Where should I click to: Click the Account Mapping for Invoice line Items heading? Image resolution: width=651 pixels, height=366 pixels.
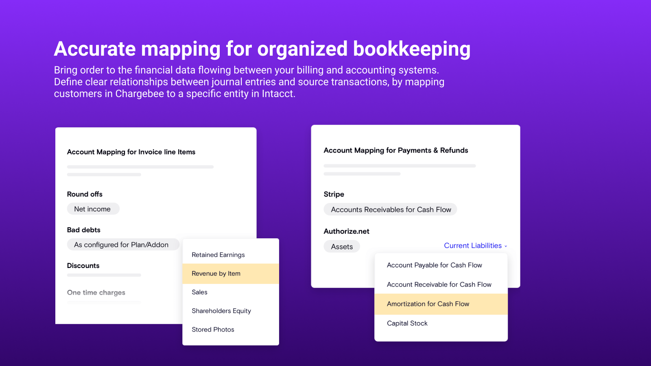pos(131,152)
